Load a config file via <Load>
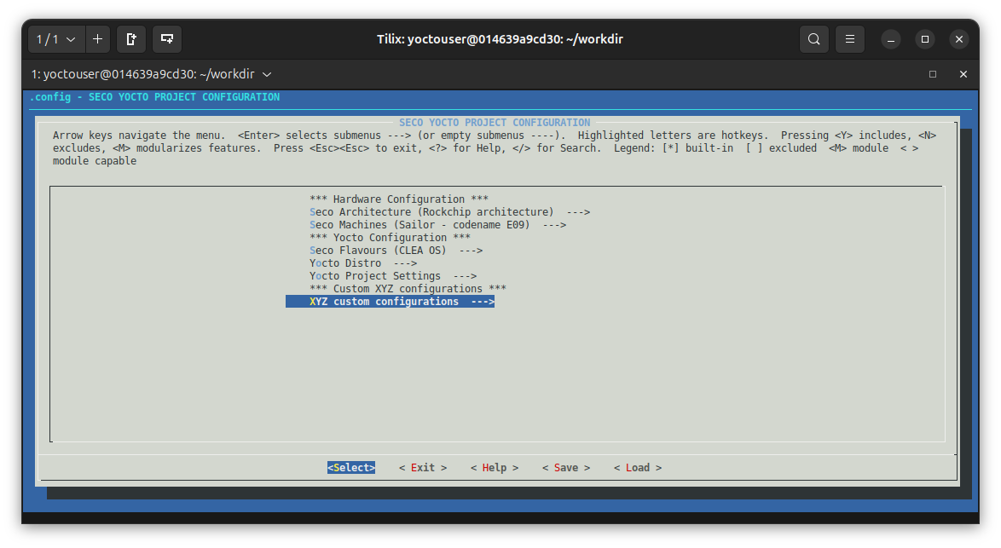 pos(637,467)
